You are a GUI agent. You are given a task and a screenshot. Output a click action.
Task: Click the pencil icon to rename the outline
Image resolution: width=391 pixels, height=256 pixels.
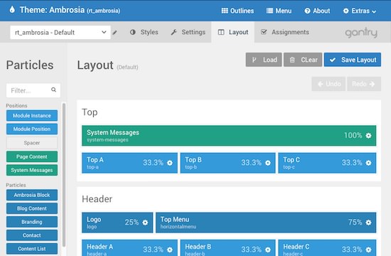tap(114, 33)
